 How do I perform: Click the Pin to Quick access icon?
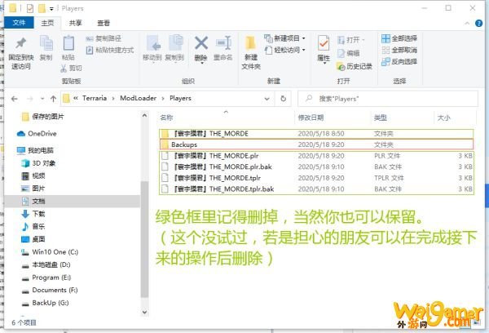[21, 42]
